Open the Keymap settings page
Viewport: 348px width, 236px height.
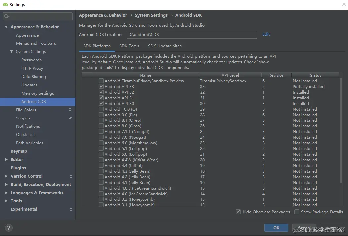pyautogui.click(x=19, y=151)
